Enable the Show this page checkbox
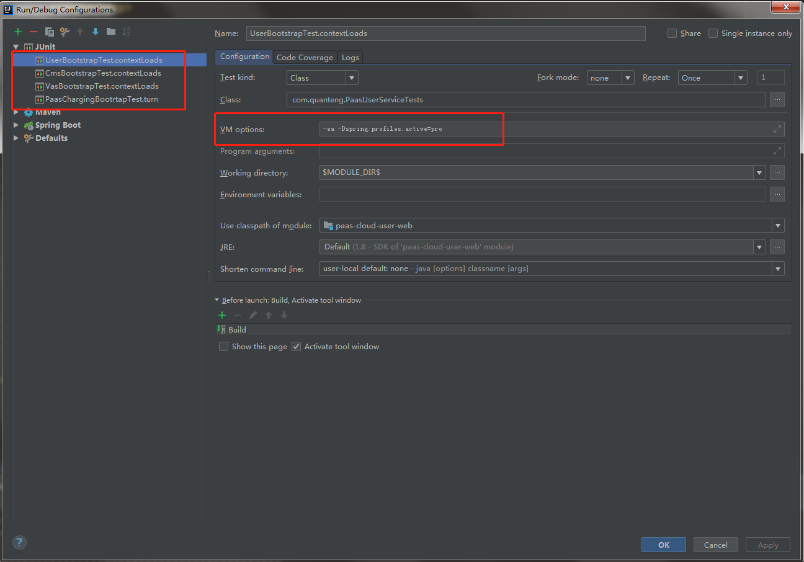Image resolution: width=804 pixels, height=562 pixels. tap(223, 347)
